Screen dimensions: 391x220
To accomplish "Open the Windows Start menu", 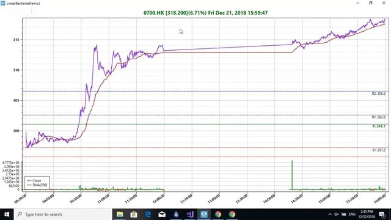I will [7, 215].
